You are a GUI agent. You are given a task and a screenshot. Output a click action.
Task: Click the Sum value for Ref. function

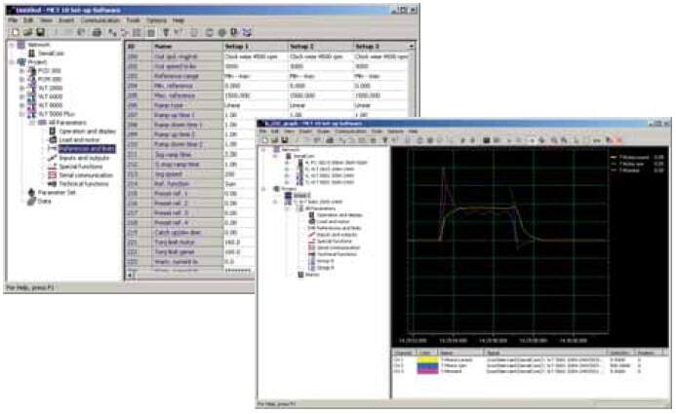tap(230, 184)
